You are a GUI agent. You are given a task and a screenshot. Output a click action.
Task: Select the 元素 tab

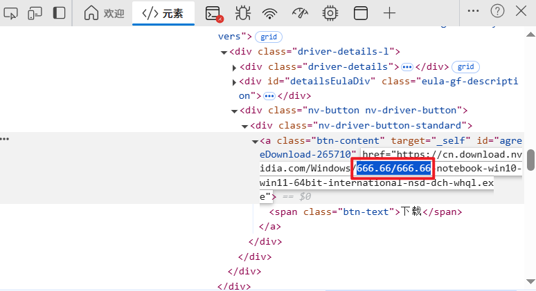(x=163, y=13)
